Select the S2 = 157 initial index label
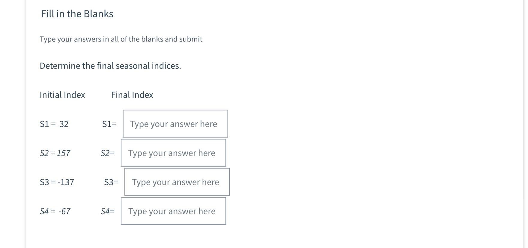 point(55,153)
